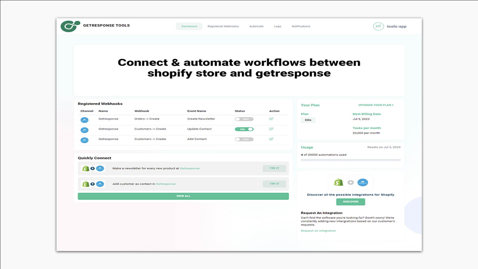Click the Quickly Connect section heading
This screenshot has height=269, width=478.
[x=94, y=158]
